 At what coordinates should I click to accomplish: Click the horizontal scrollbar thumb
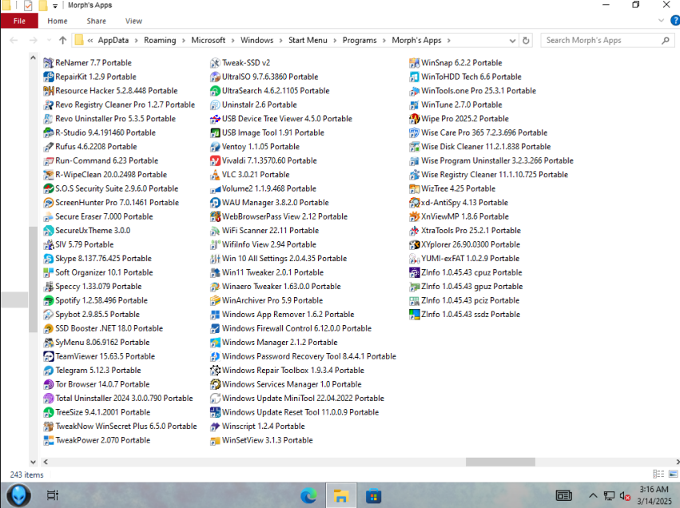(500, 462)
